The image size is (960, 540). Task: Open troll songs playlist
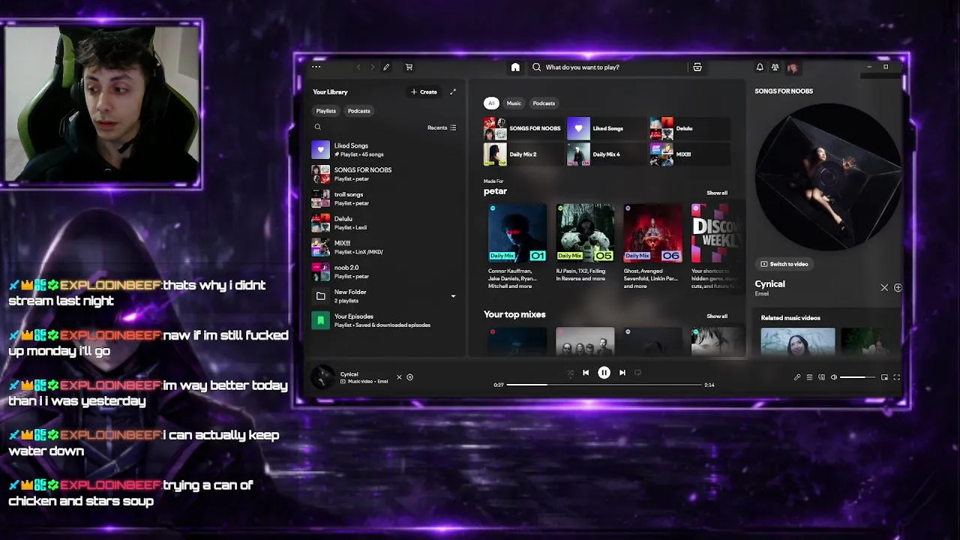pyautogui.click(x=385, y=199)
